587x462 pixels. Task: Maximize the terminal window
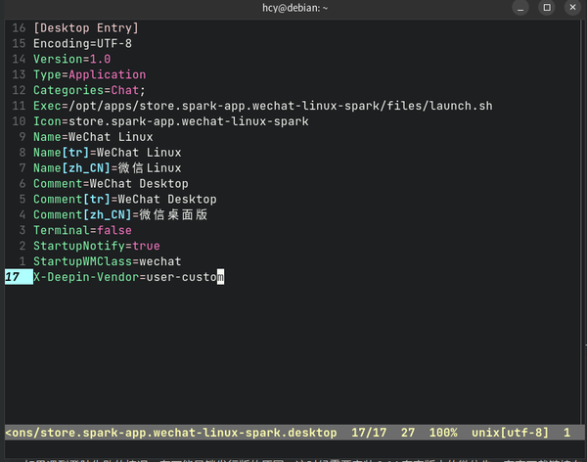click(545, 8)
